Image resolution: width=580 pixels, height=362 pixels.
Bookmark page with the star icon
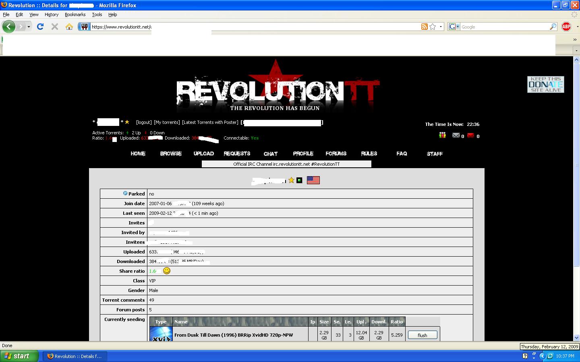(x=433, y=27)
